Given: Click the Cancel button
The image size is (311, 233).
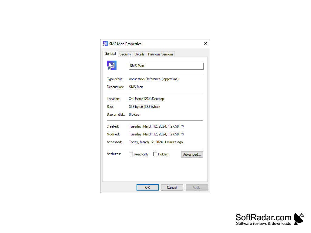Looking at the screenshot, I should click(172, 188).
